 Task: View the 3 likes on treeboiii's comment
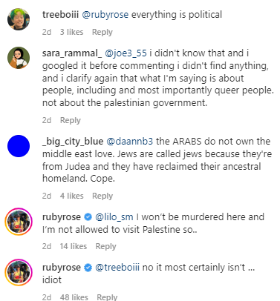(71, 32)
